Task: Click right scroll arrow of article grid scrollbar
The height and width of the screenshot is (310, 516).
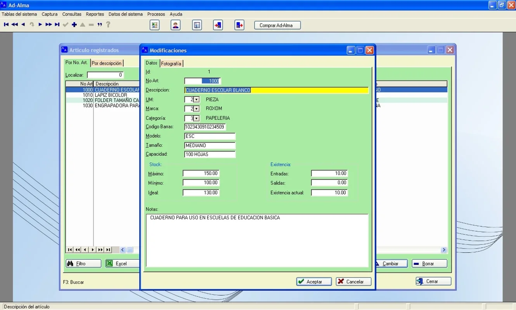Action: coord(444,250)
